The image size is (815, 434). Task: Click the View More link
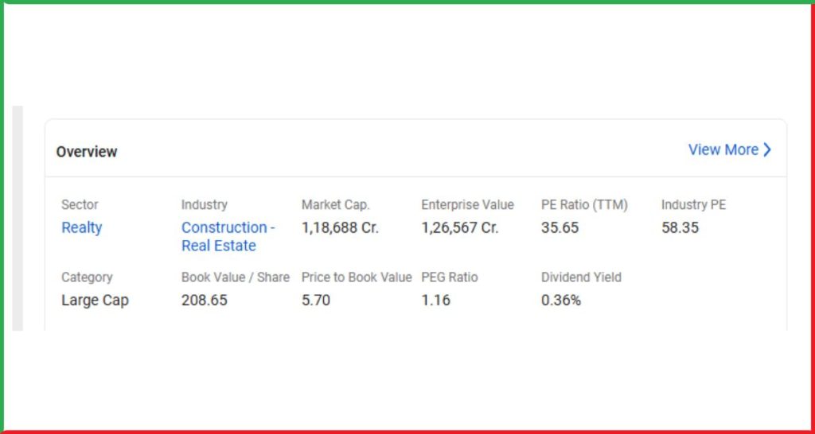(x=723, y=150)
